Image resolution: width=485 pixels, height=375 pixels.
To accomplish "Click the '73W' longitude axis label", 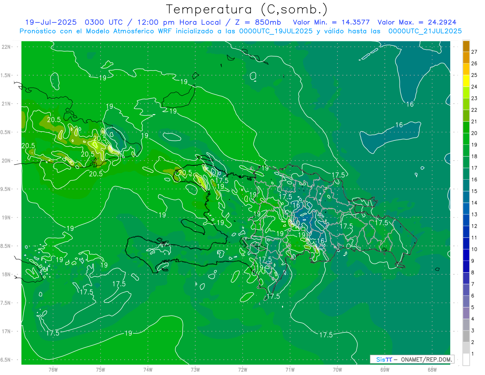I will (195, 369).
